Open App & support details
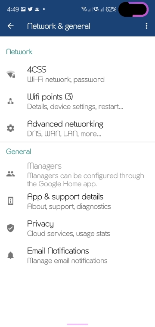155x327 pixels. [77, 201]
